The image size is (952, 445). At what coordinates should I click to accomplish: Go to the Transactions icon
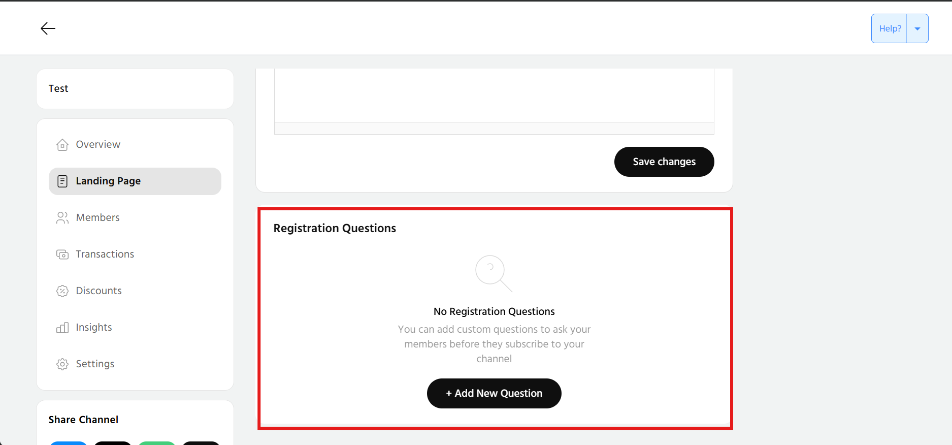click(62, 255)
